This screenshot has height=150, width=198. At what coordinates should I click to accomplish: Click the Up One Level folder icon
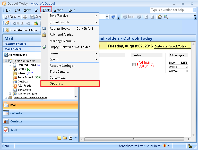point(36,23)
